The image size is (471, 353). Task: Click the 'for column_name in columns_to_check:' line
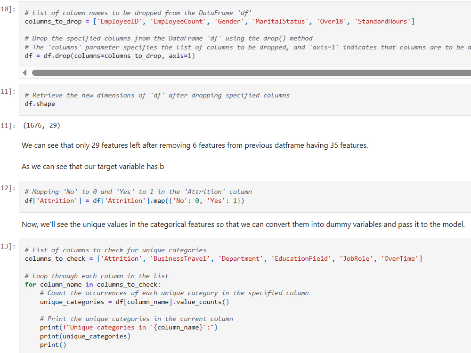(x=92, y=285)
